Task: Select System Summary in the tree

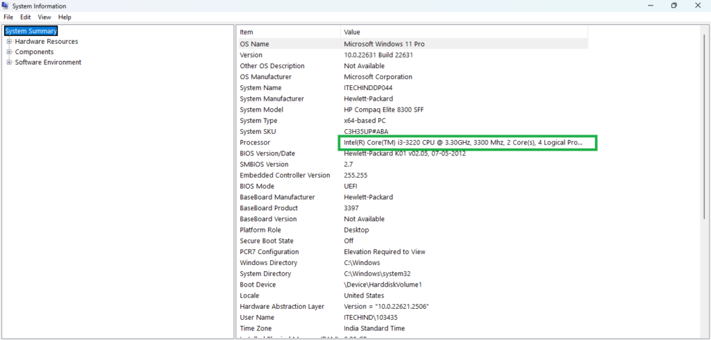Action: click(31, 31)
